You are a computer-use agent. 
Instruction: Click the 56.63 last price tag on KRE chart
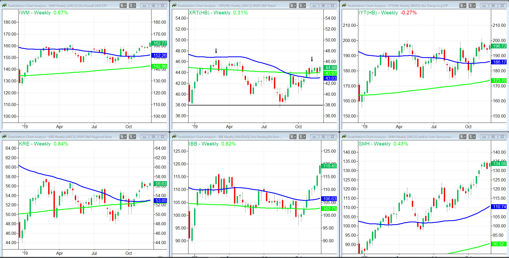click(161, 184)
